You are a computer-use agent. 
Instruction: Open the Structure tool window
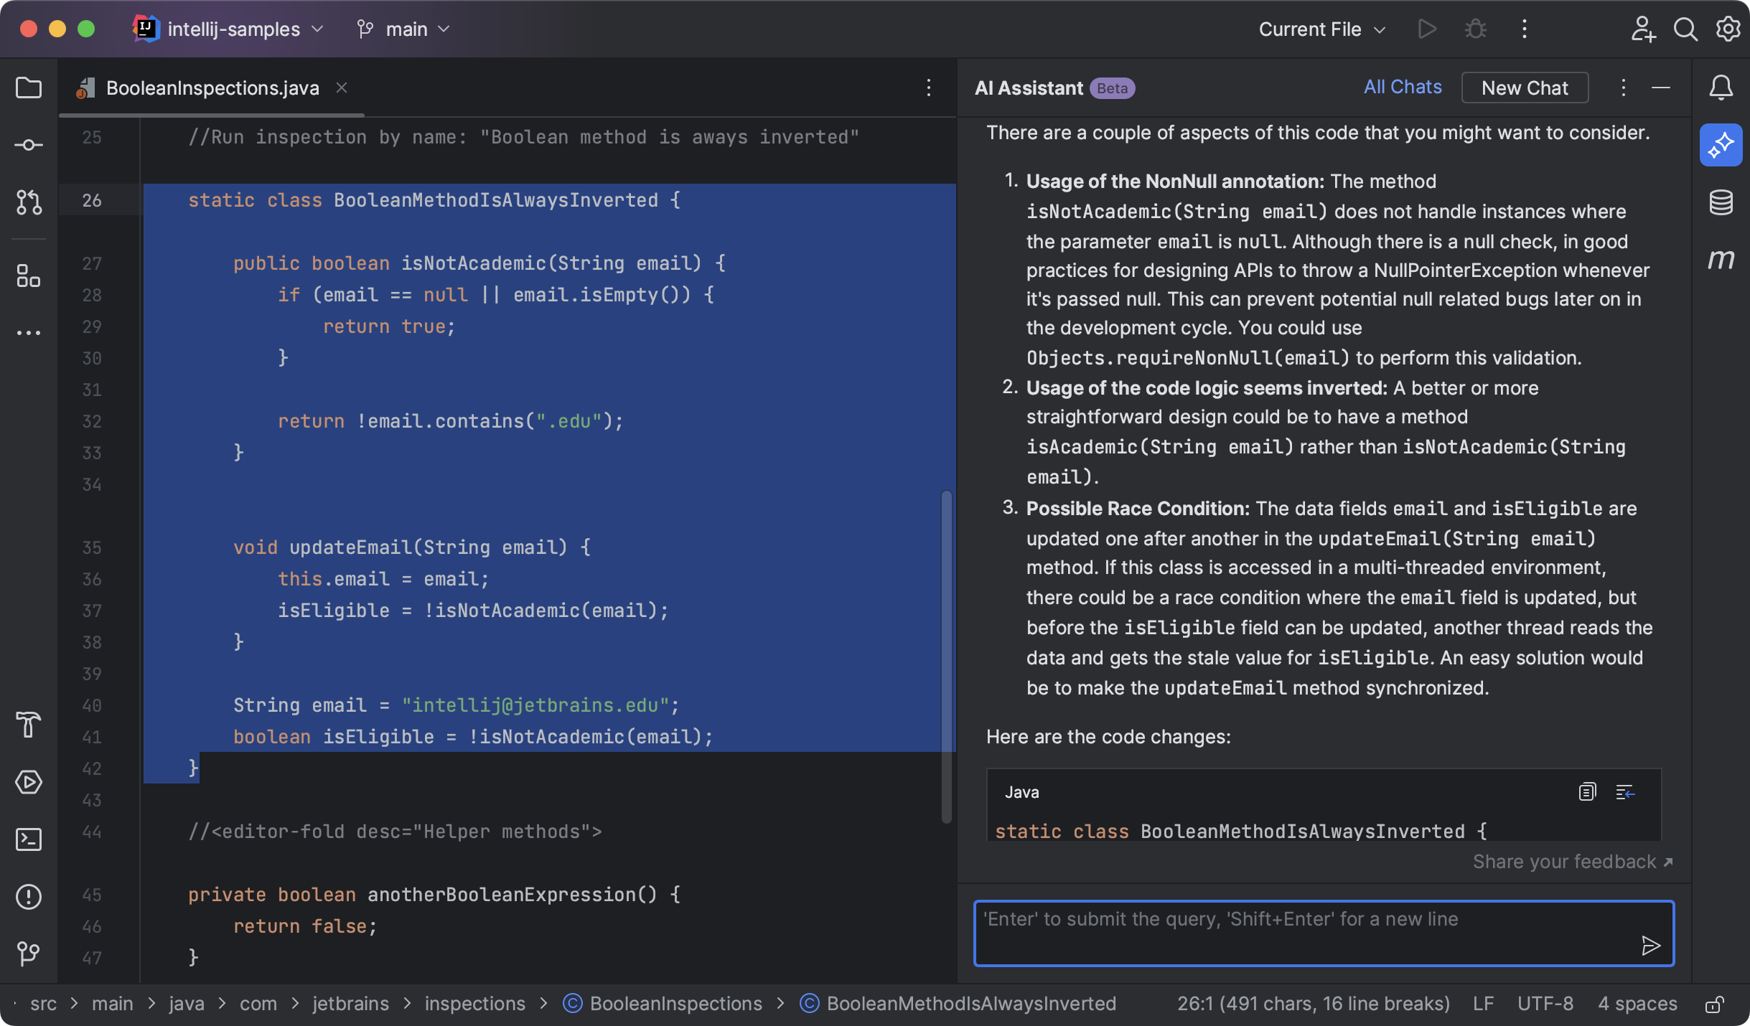29,276
